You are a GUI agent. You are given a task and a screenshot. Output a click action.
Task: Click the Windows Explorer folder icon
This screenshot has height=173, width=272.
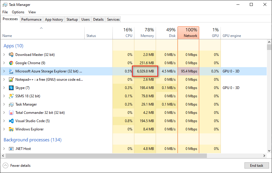click(x=11, y=129)
